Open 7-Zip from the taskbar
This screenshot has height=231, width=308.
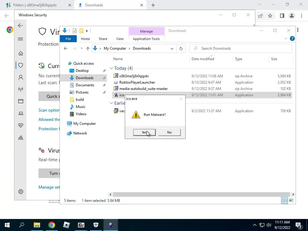pyautogui.click(x=81, y=225)
